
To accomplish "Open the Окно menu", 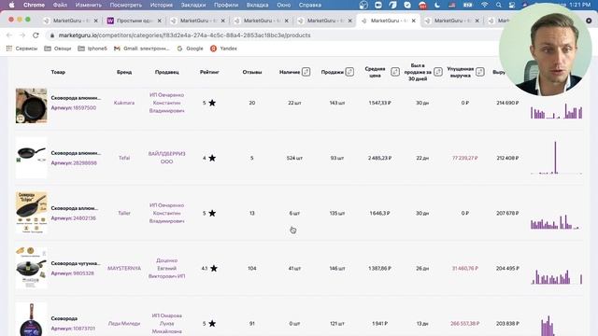I will click(x=284, y=5).
